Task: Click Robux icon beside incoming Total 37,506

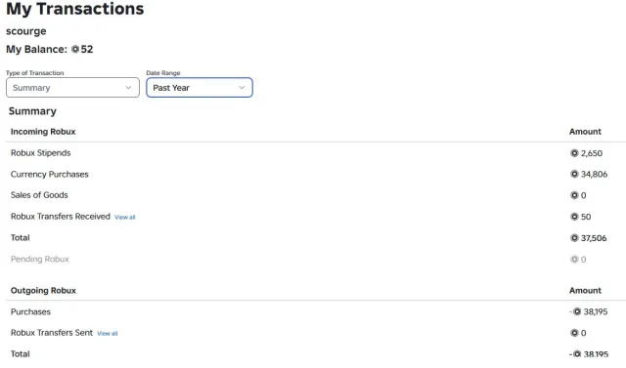Action: point(574,238)
